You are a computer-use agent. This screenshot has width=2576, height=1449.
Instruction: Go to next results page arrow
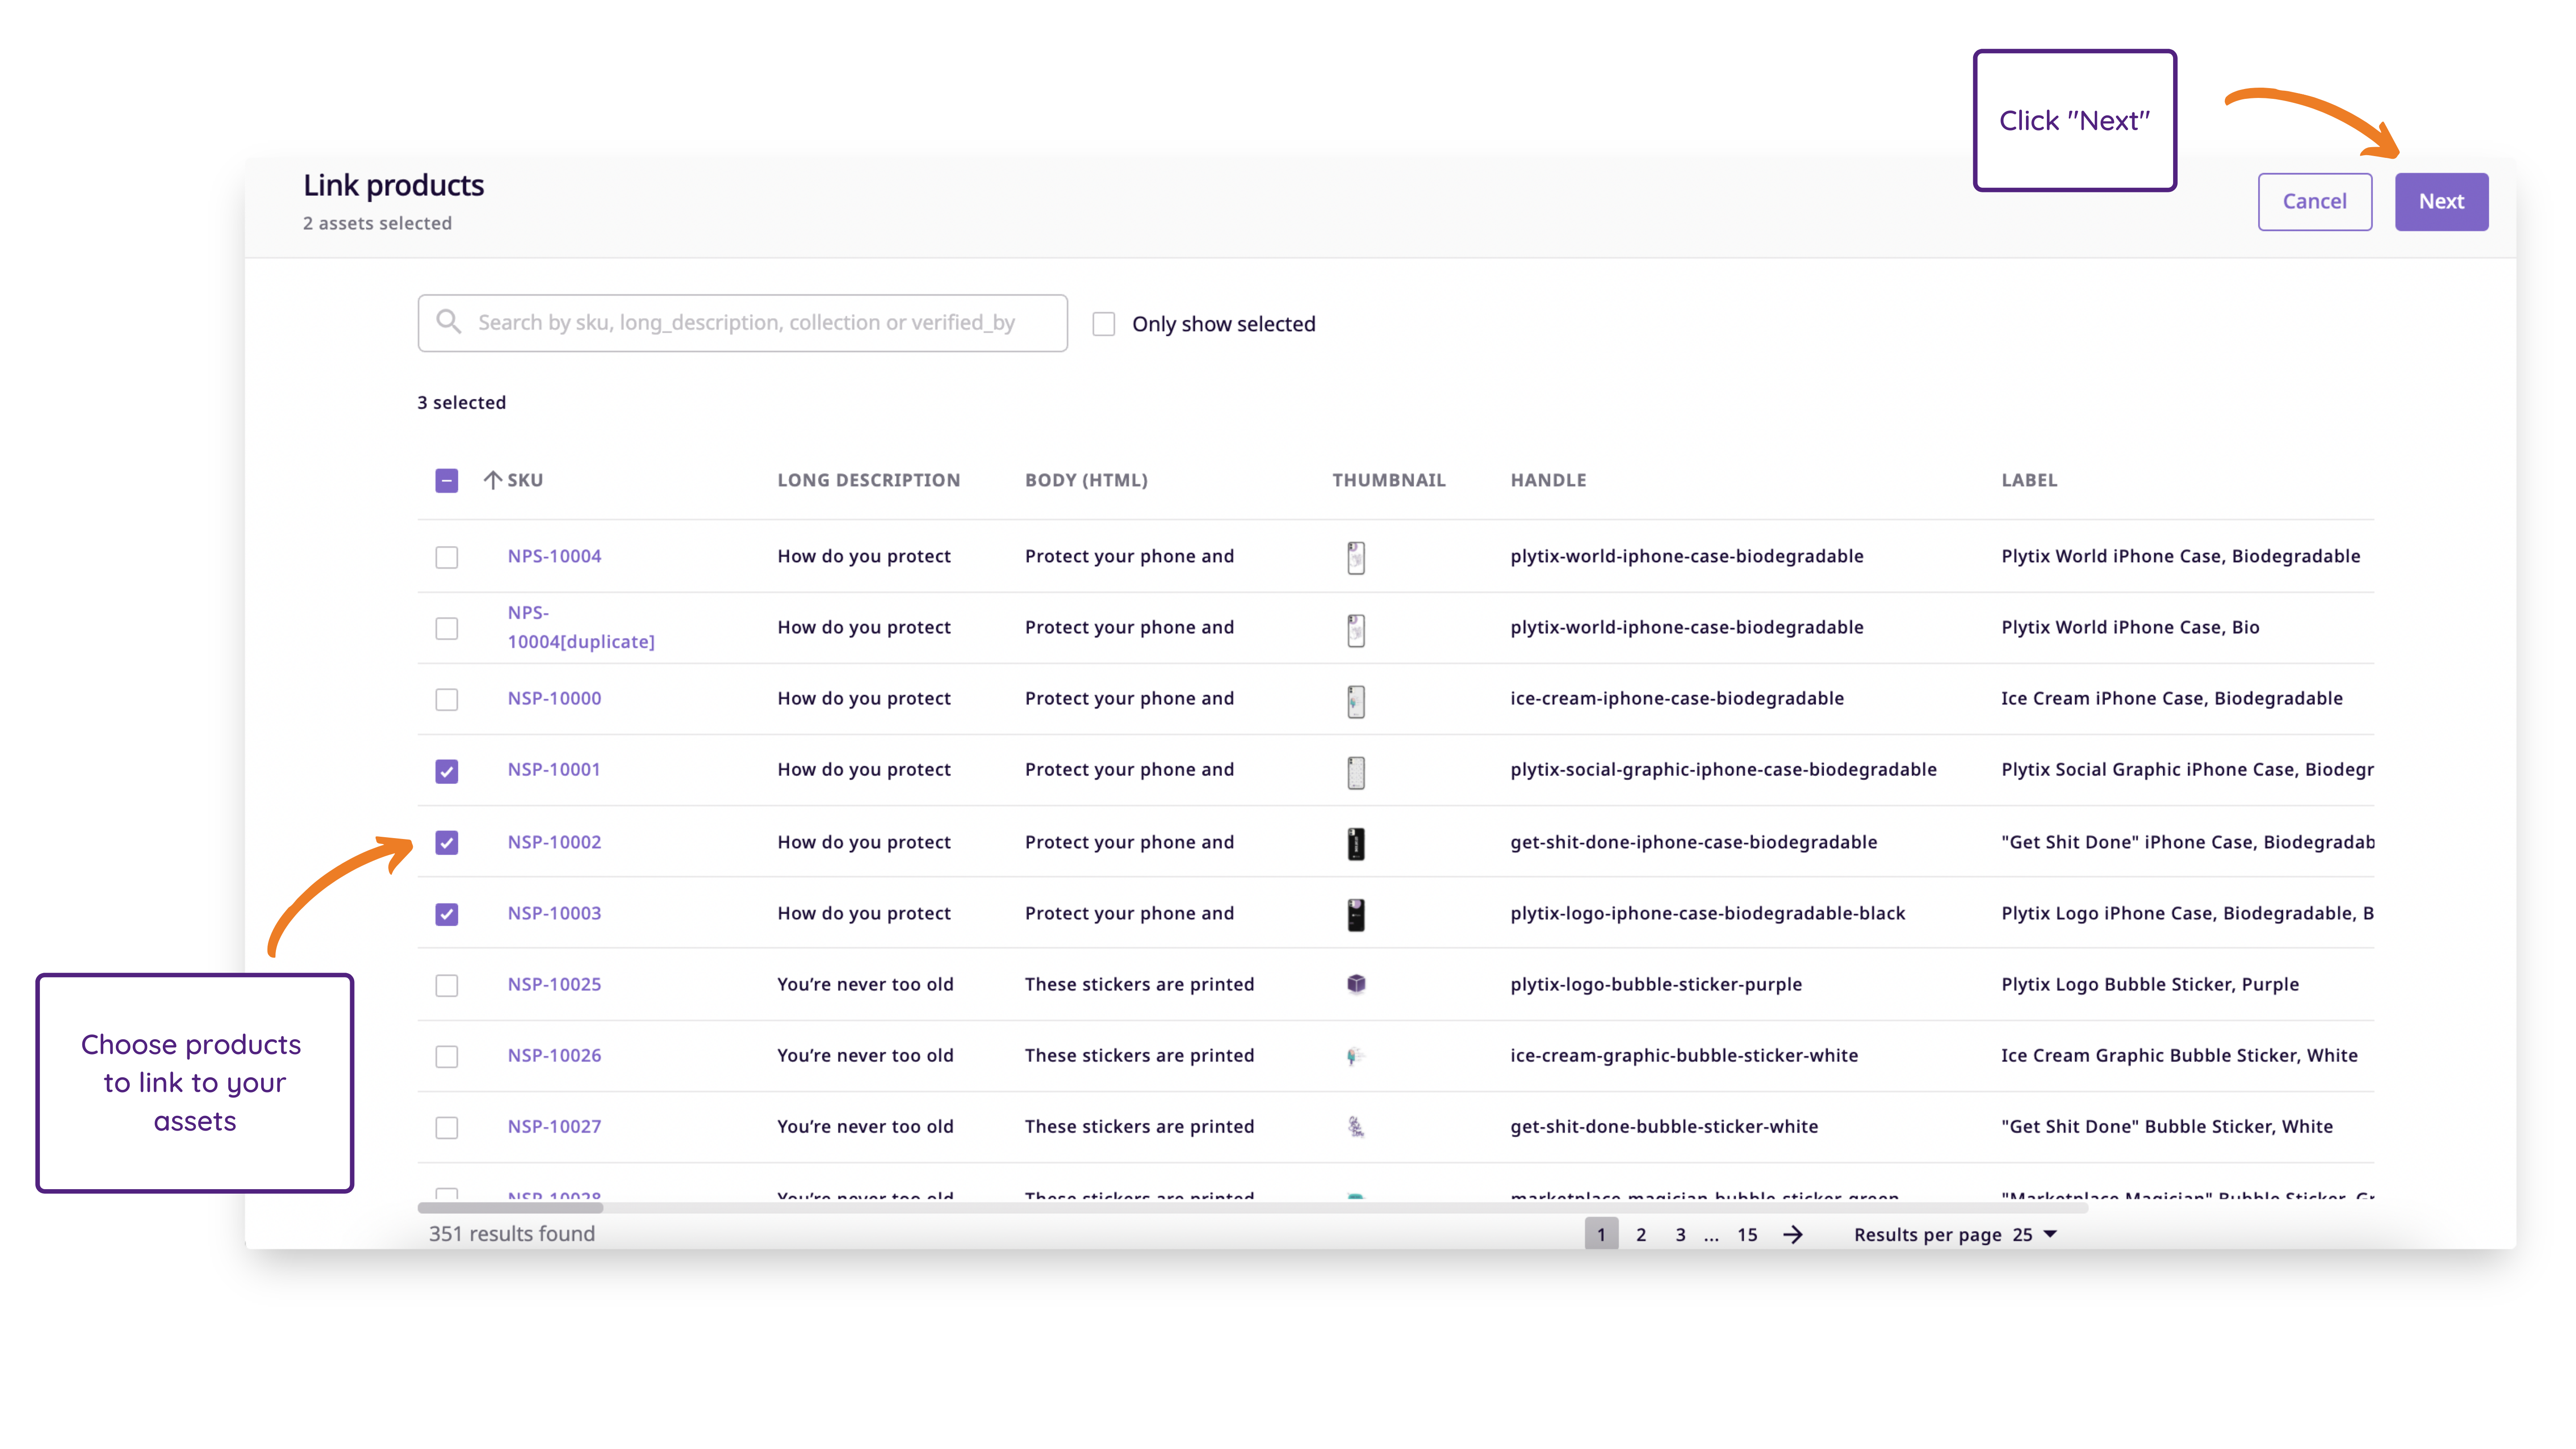pos(1793,1235)
